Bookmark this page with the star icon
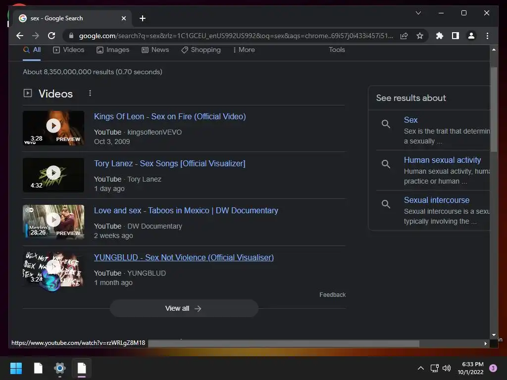Viewport: 507px width, 380px height. click(x=420, y=36)
